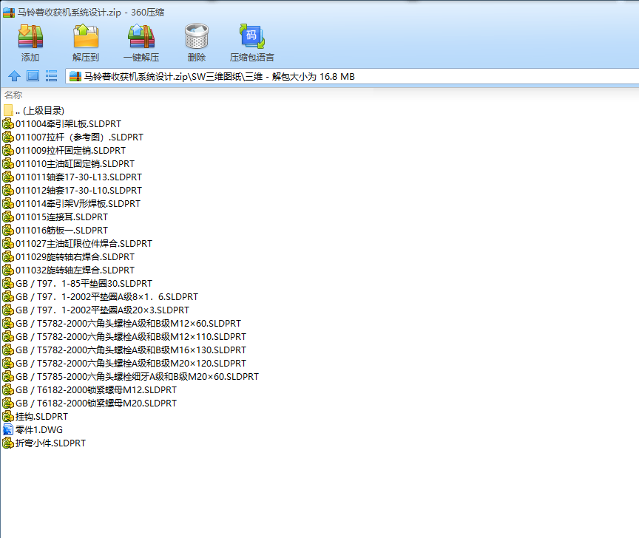Switch to list view mode

pos(51,76)
